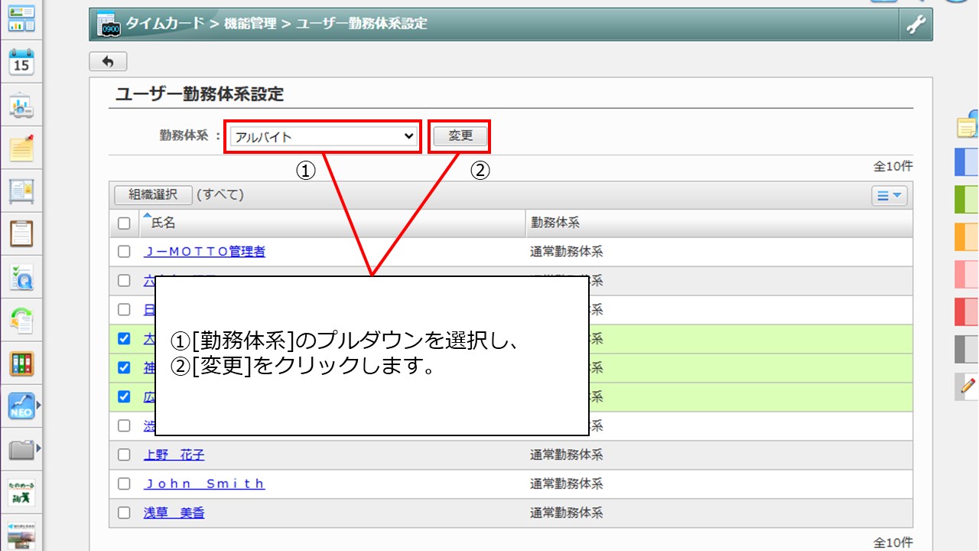The height and width of the screenshot is (551, 979).
Task: Click ユーザー勤務体系設定 in the breadcrumb
Action: point(362,24)
